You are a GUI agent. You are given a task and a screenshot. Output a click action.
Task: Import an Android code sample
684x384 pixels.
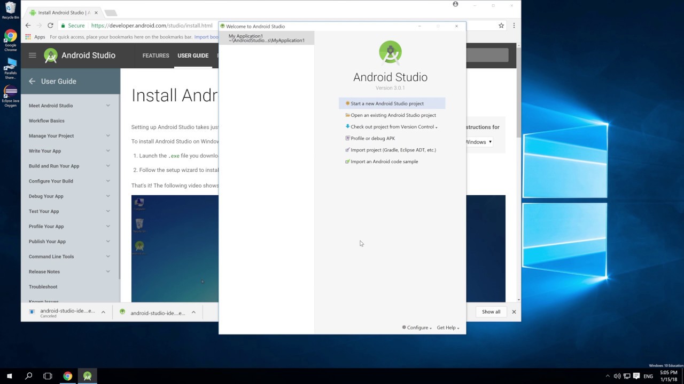(x=392, y=162)
